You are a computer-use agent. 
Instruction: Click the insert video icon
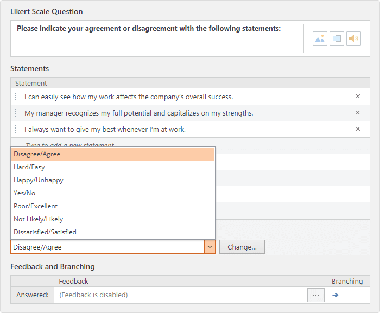coord(337,39)
